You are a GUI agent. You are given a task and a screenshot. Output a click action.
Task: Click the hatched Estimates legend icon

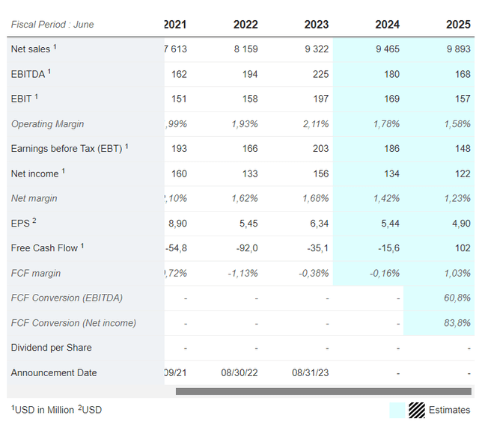click(x=417, y=410)
